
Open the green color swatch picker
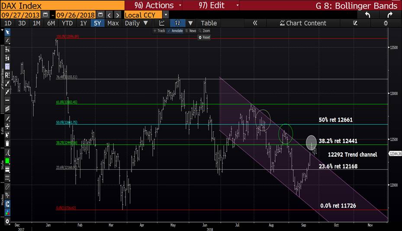tap(7, 161)
